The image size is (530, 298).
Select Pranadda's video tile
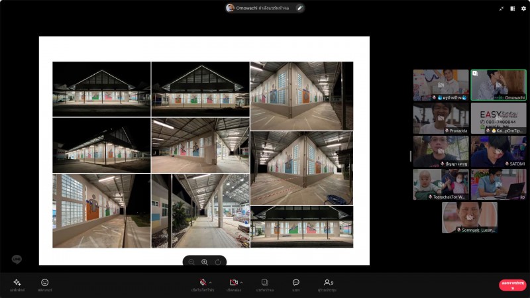click(441, 119)
